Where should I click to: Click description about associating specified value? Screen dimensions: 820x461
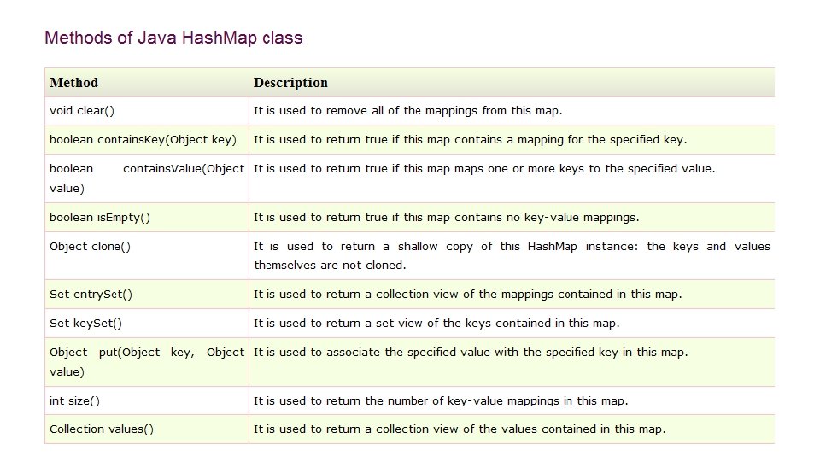(x=471, y=353)
